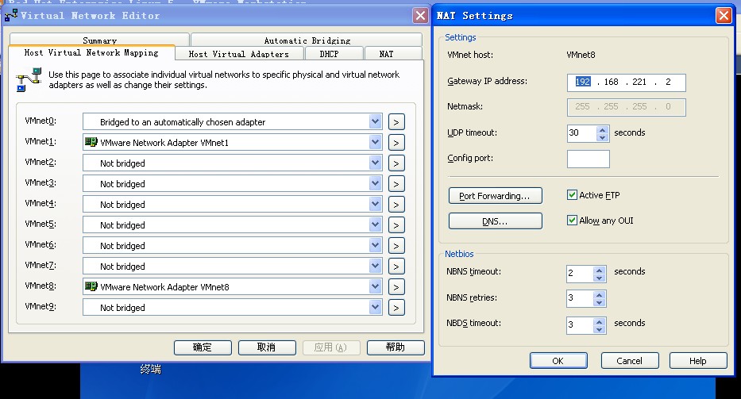Click the DNS button
741x399 pixels.
click(495, 221)
